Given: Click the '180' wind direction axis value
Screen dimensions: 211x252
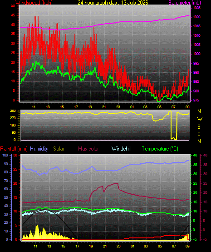Looking at the screenshot, I should tap(13, 125).
